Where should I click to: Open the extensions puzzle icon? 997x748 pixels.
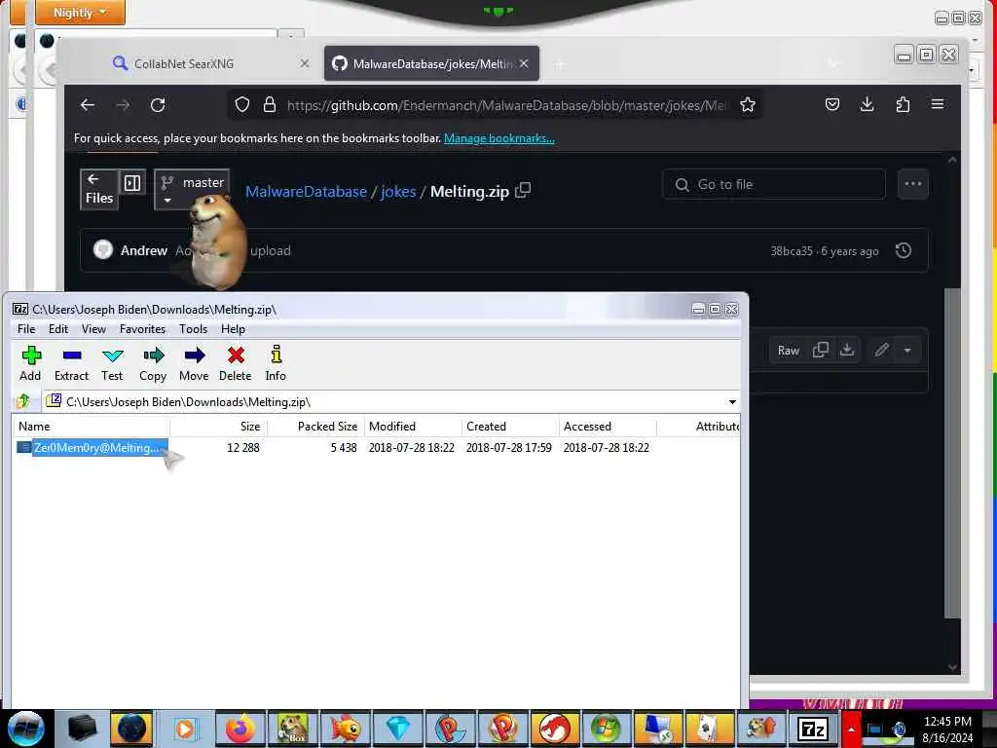click(903, 104)
